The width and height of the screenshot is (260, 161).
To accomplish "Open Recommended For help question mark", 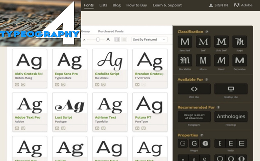I will click(x=218, y=107).
